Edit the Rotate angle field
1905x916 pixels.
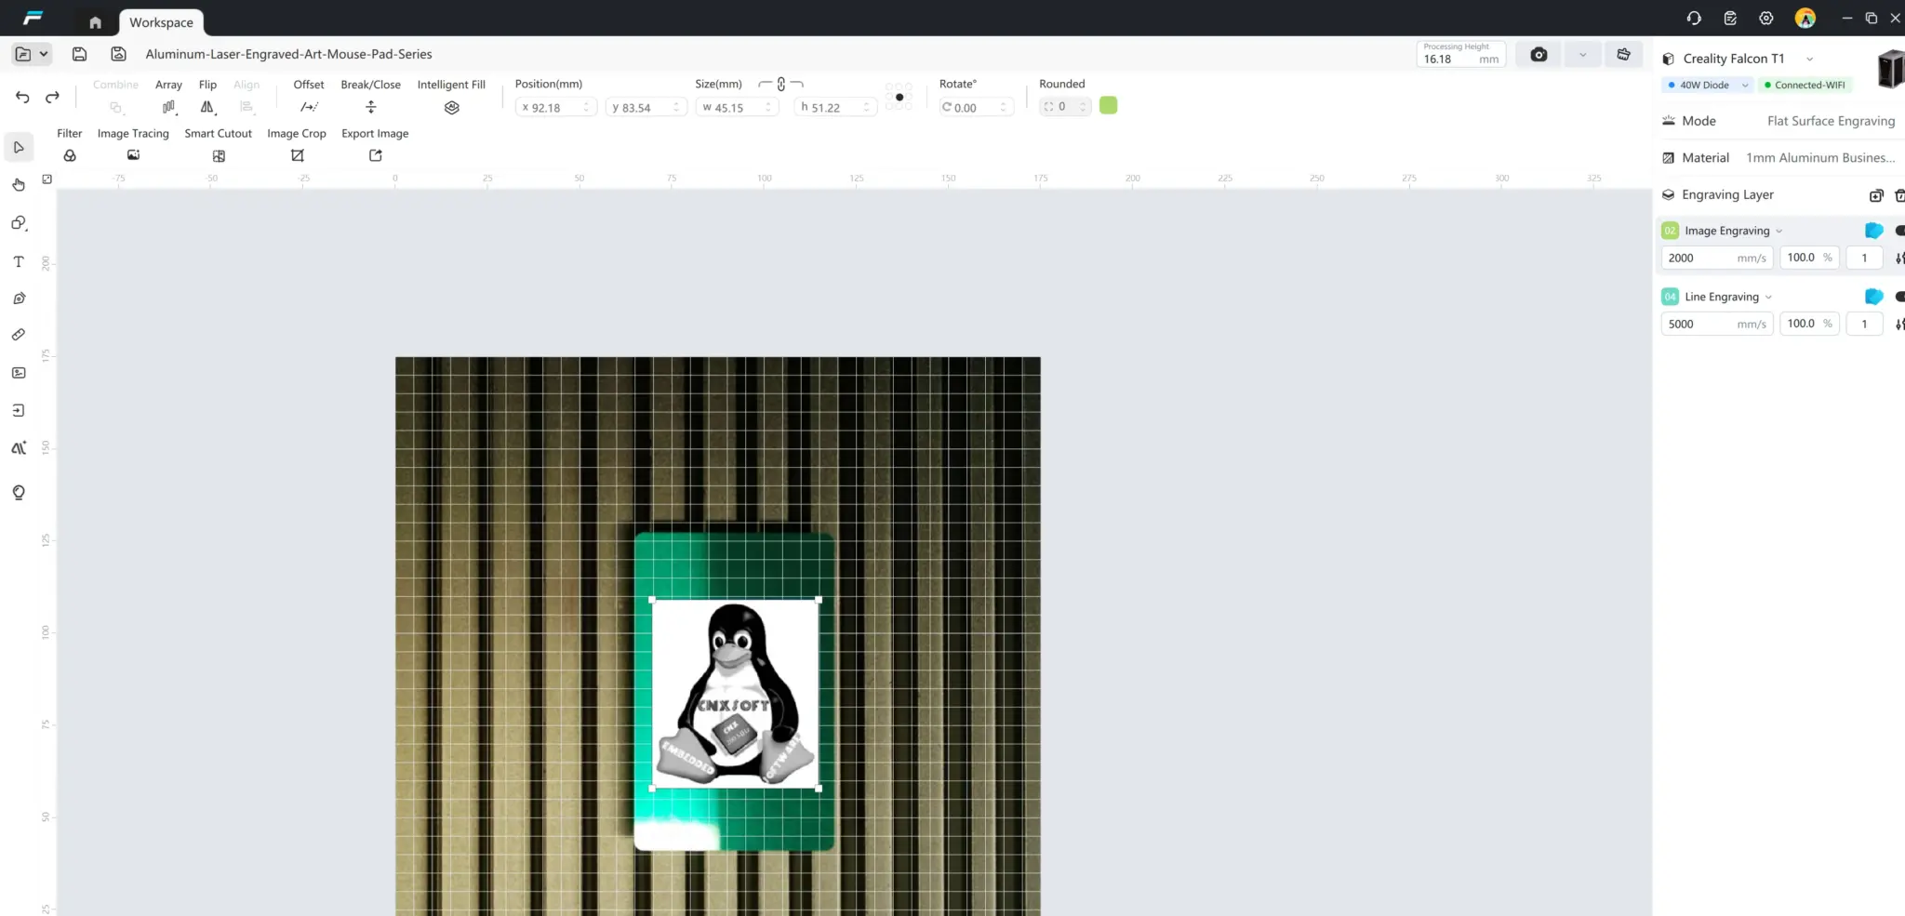point(975,107)
